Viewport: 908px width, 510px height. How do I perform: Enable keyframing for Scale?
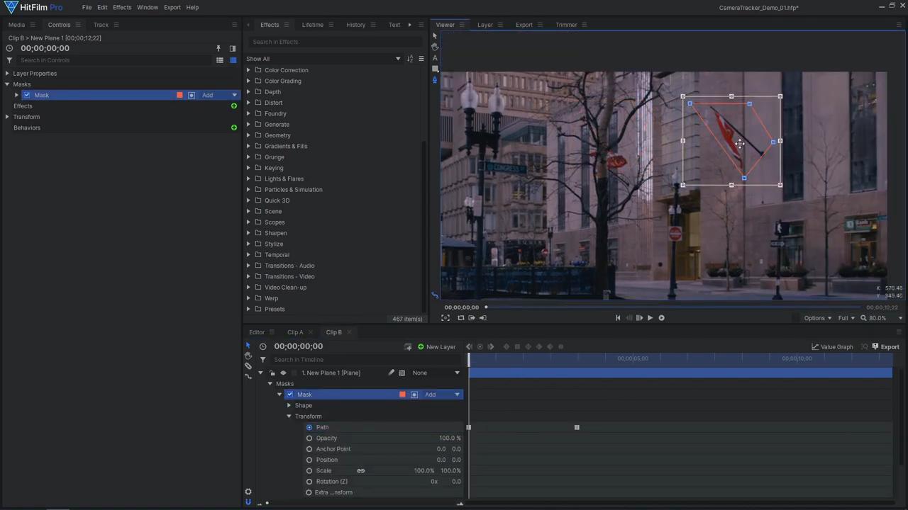(309, 471)
